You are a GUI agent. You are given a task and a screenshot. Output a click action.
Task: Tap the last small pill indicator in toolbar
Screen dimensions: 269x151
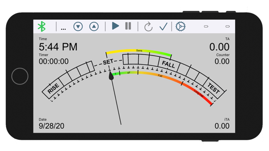227,26
